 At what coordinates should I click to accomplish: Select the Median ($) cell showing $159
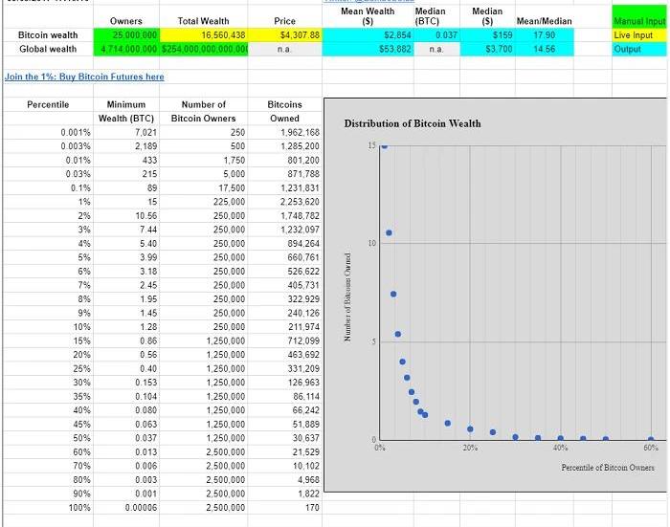[x=488, y=35]
